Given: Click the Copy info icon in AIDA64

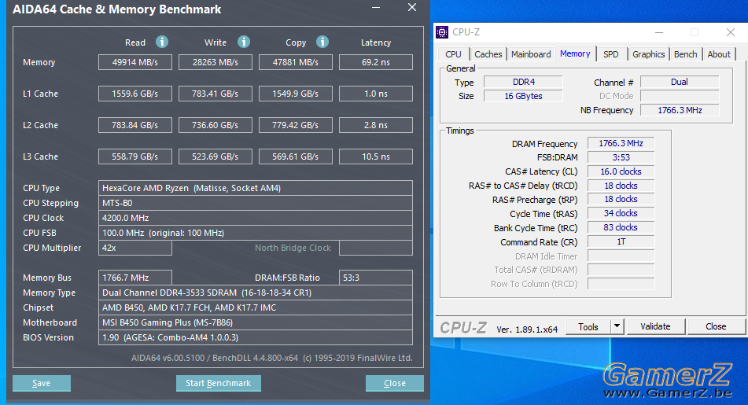Looking at the screenshot, I should coord(322,42).
